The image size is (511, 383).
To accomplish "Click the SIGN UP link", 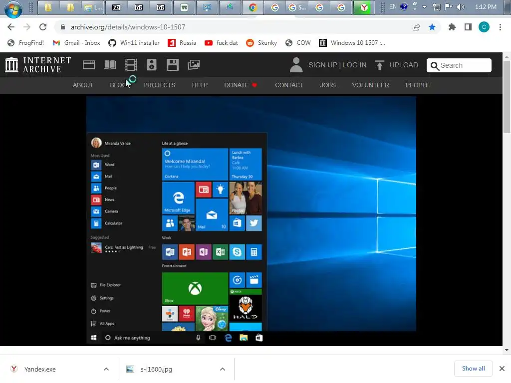I will (x=323, y=65).
